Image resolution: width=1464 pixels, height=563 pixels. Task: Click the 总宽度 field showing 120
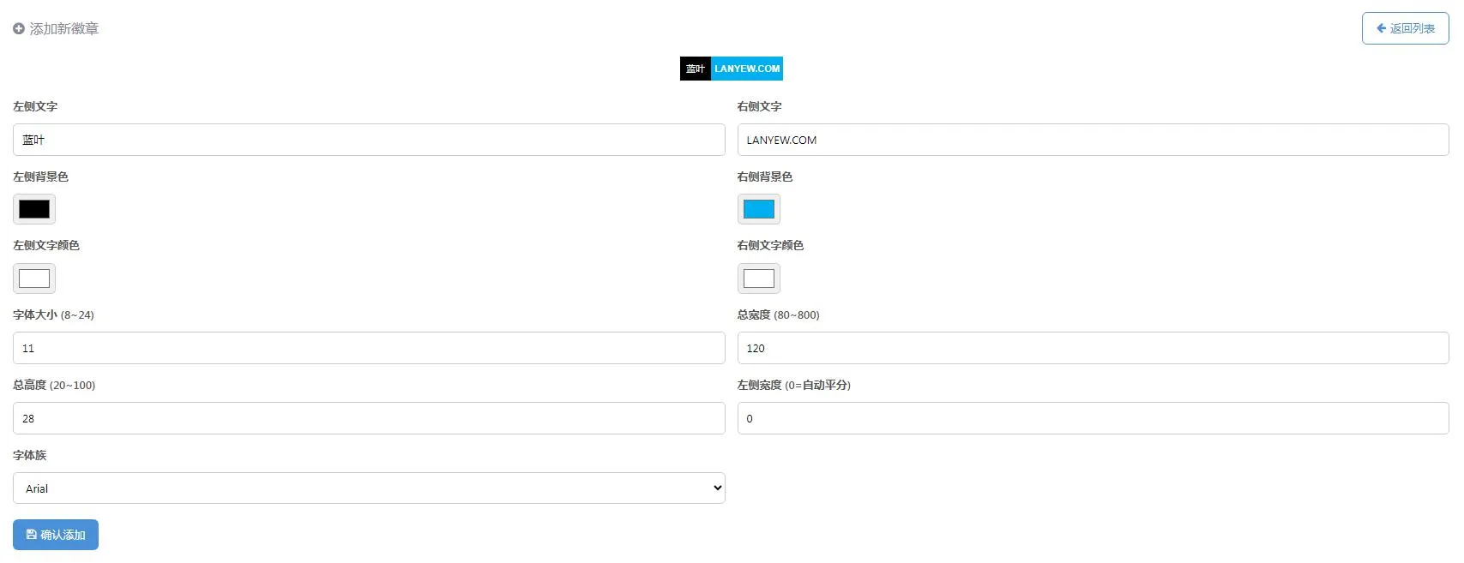[1093, 348]
